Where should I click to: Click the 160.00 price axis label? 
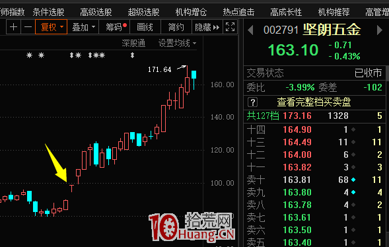pyautogui.click(x=223, y=85)
